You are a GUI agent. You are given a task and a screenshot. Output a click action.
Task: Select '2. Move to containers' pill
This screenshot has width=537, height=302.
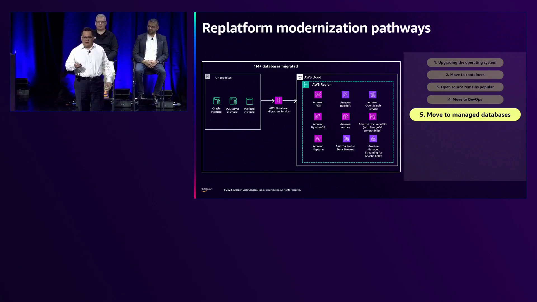pyautogui.click(x=465, y=75)
